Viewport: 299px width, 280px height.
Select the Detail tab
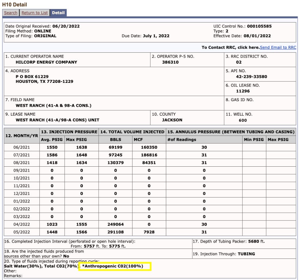tap(58, 13)
